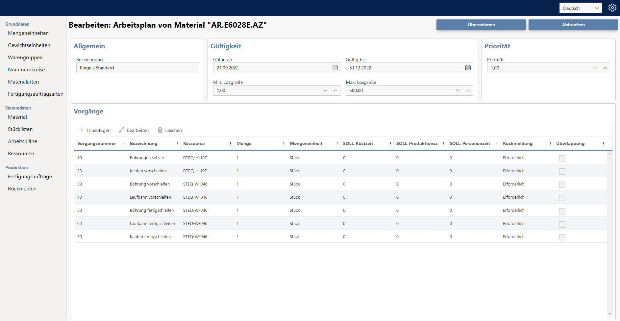Click the Bearbeiten pencil icon

(122, 130)
